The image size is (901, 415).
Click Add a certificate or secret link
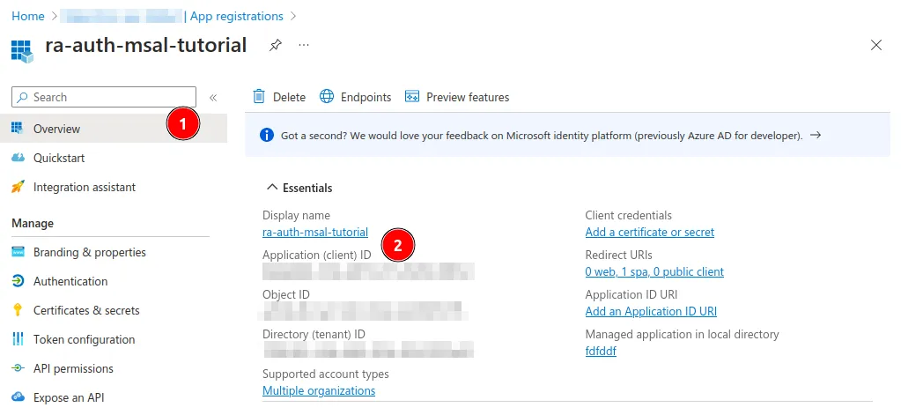pyautogui.click(x=649, y=233)
